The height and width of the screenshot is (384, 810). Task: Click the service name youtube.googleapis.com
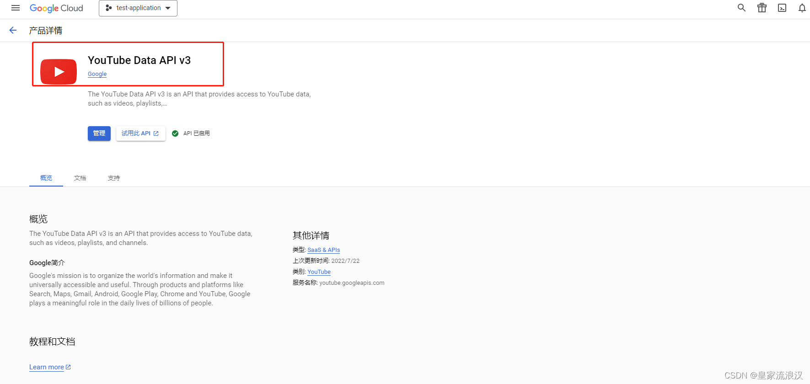click(352, 283)
